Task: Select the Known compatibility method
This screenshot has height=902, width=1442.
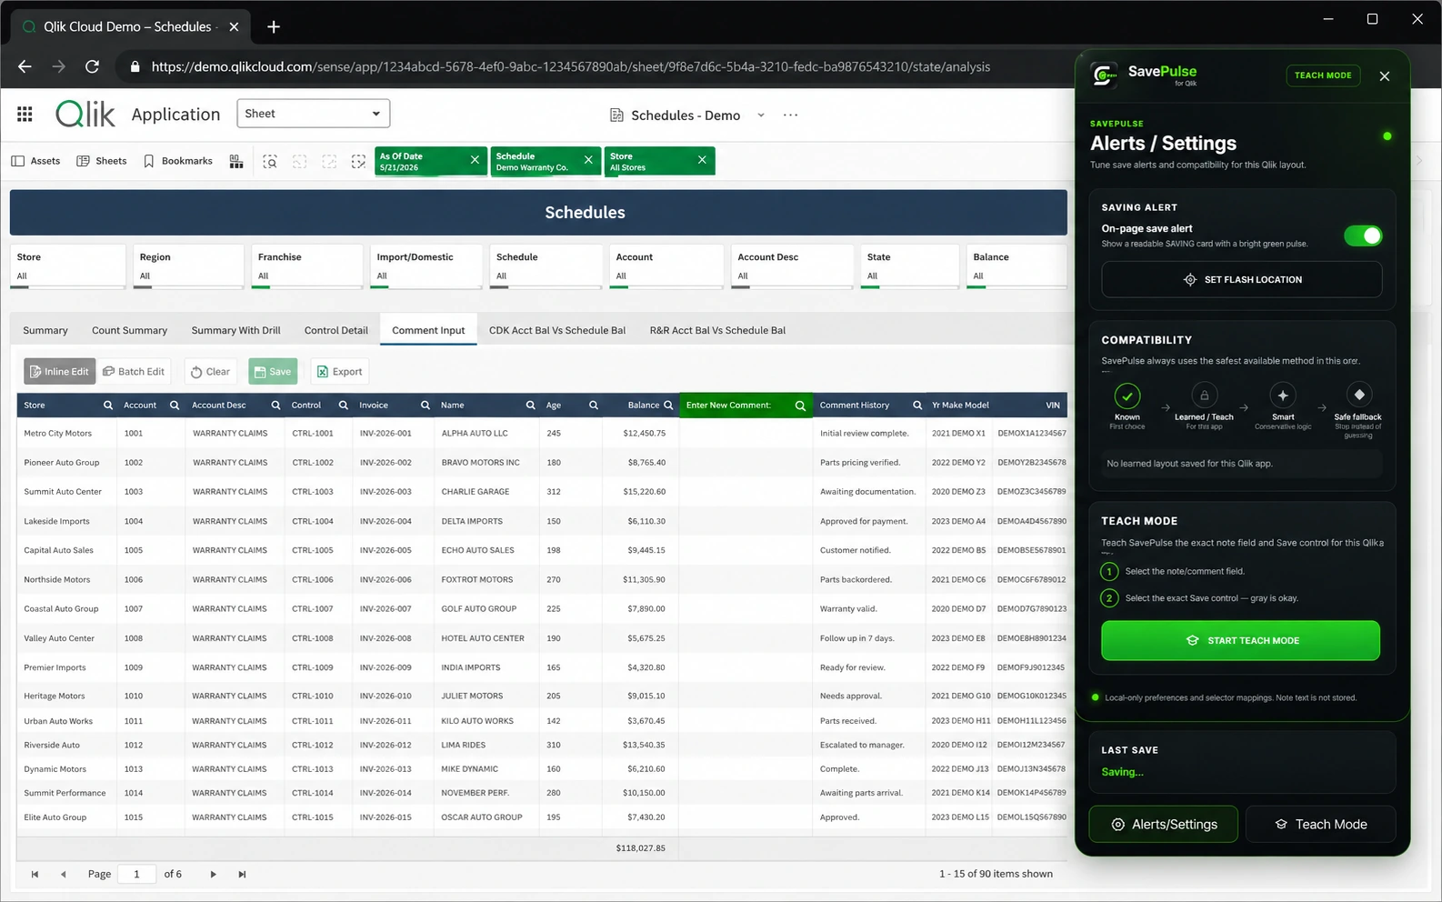Action: pos(1127,406)
